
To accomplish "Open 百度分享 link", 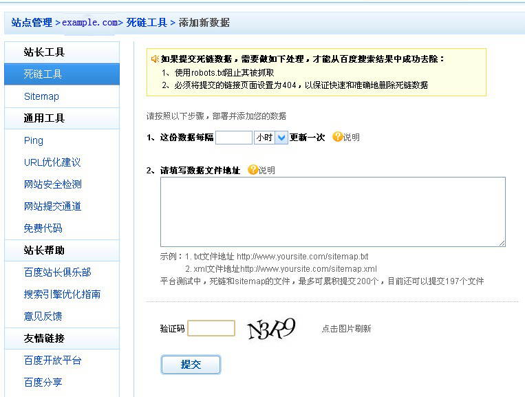I will pyautogui.click(x=43, y=383).
